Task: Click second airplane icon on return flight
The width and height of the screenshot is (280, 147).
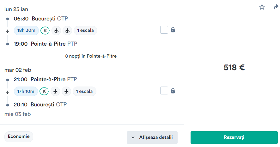Action: point(66,91)
